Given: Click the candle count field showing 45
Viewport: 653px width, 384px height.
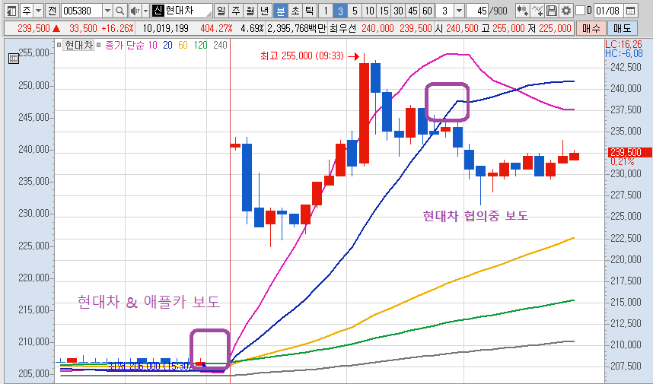Looking at the screenshot, I should click(477, 11).
